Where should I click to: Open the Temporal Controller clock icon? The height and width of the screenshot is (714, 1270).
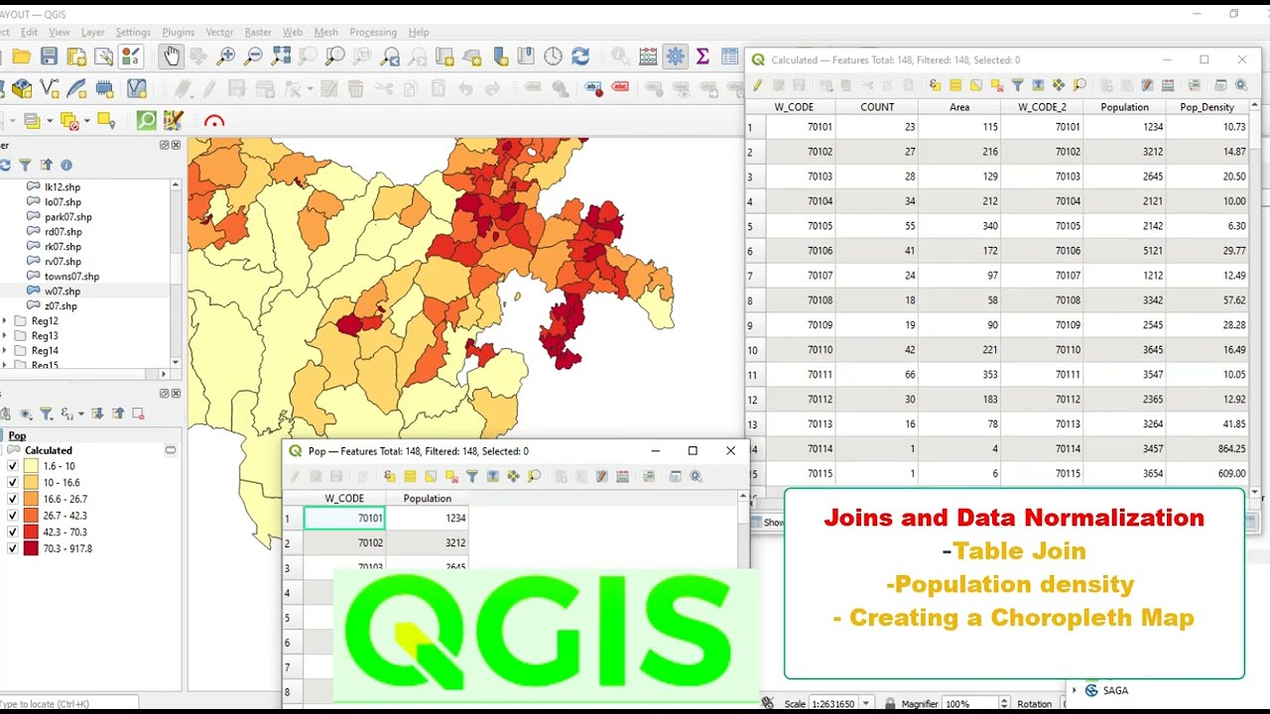(553, 57)
